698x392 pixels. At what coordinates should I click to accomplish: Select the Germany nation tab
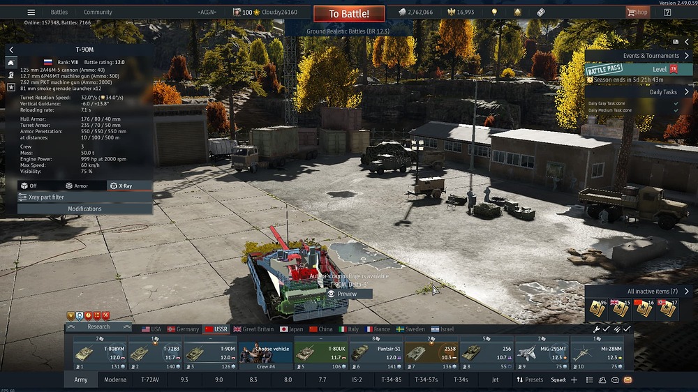(x=183, y=329)
